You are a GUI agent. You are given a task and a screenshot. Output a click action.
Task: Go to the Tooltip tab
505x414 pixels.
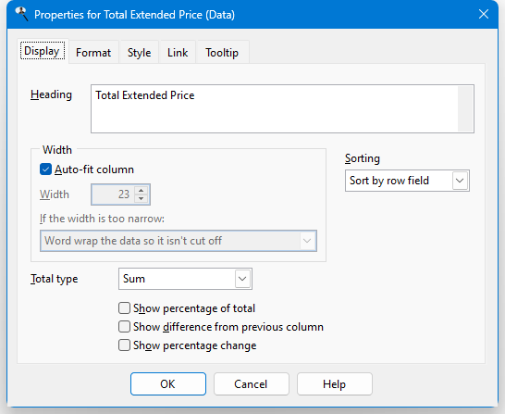(x=222, y=52)
